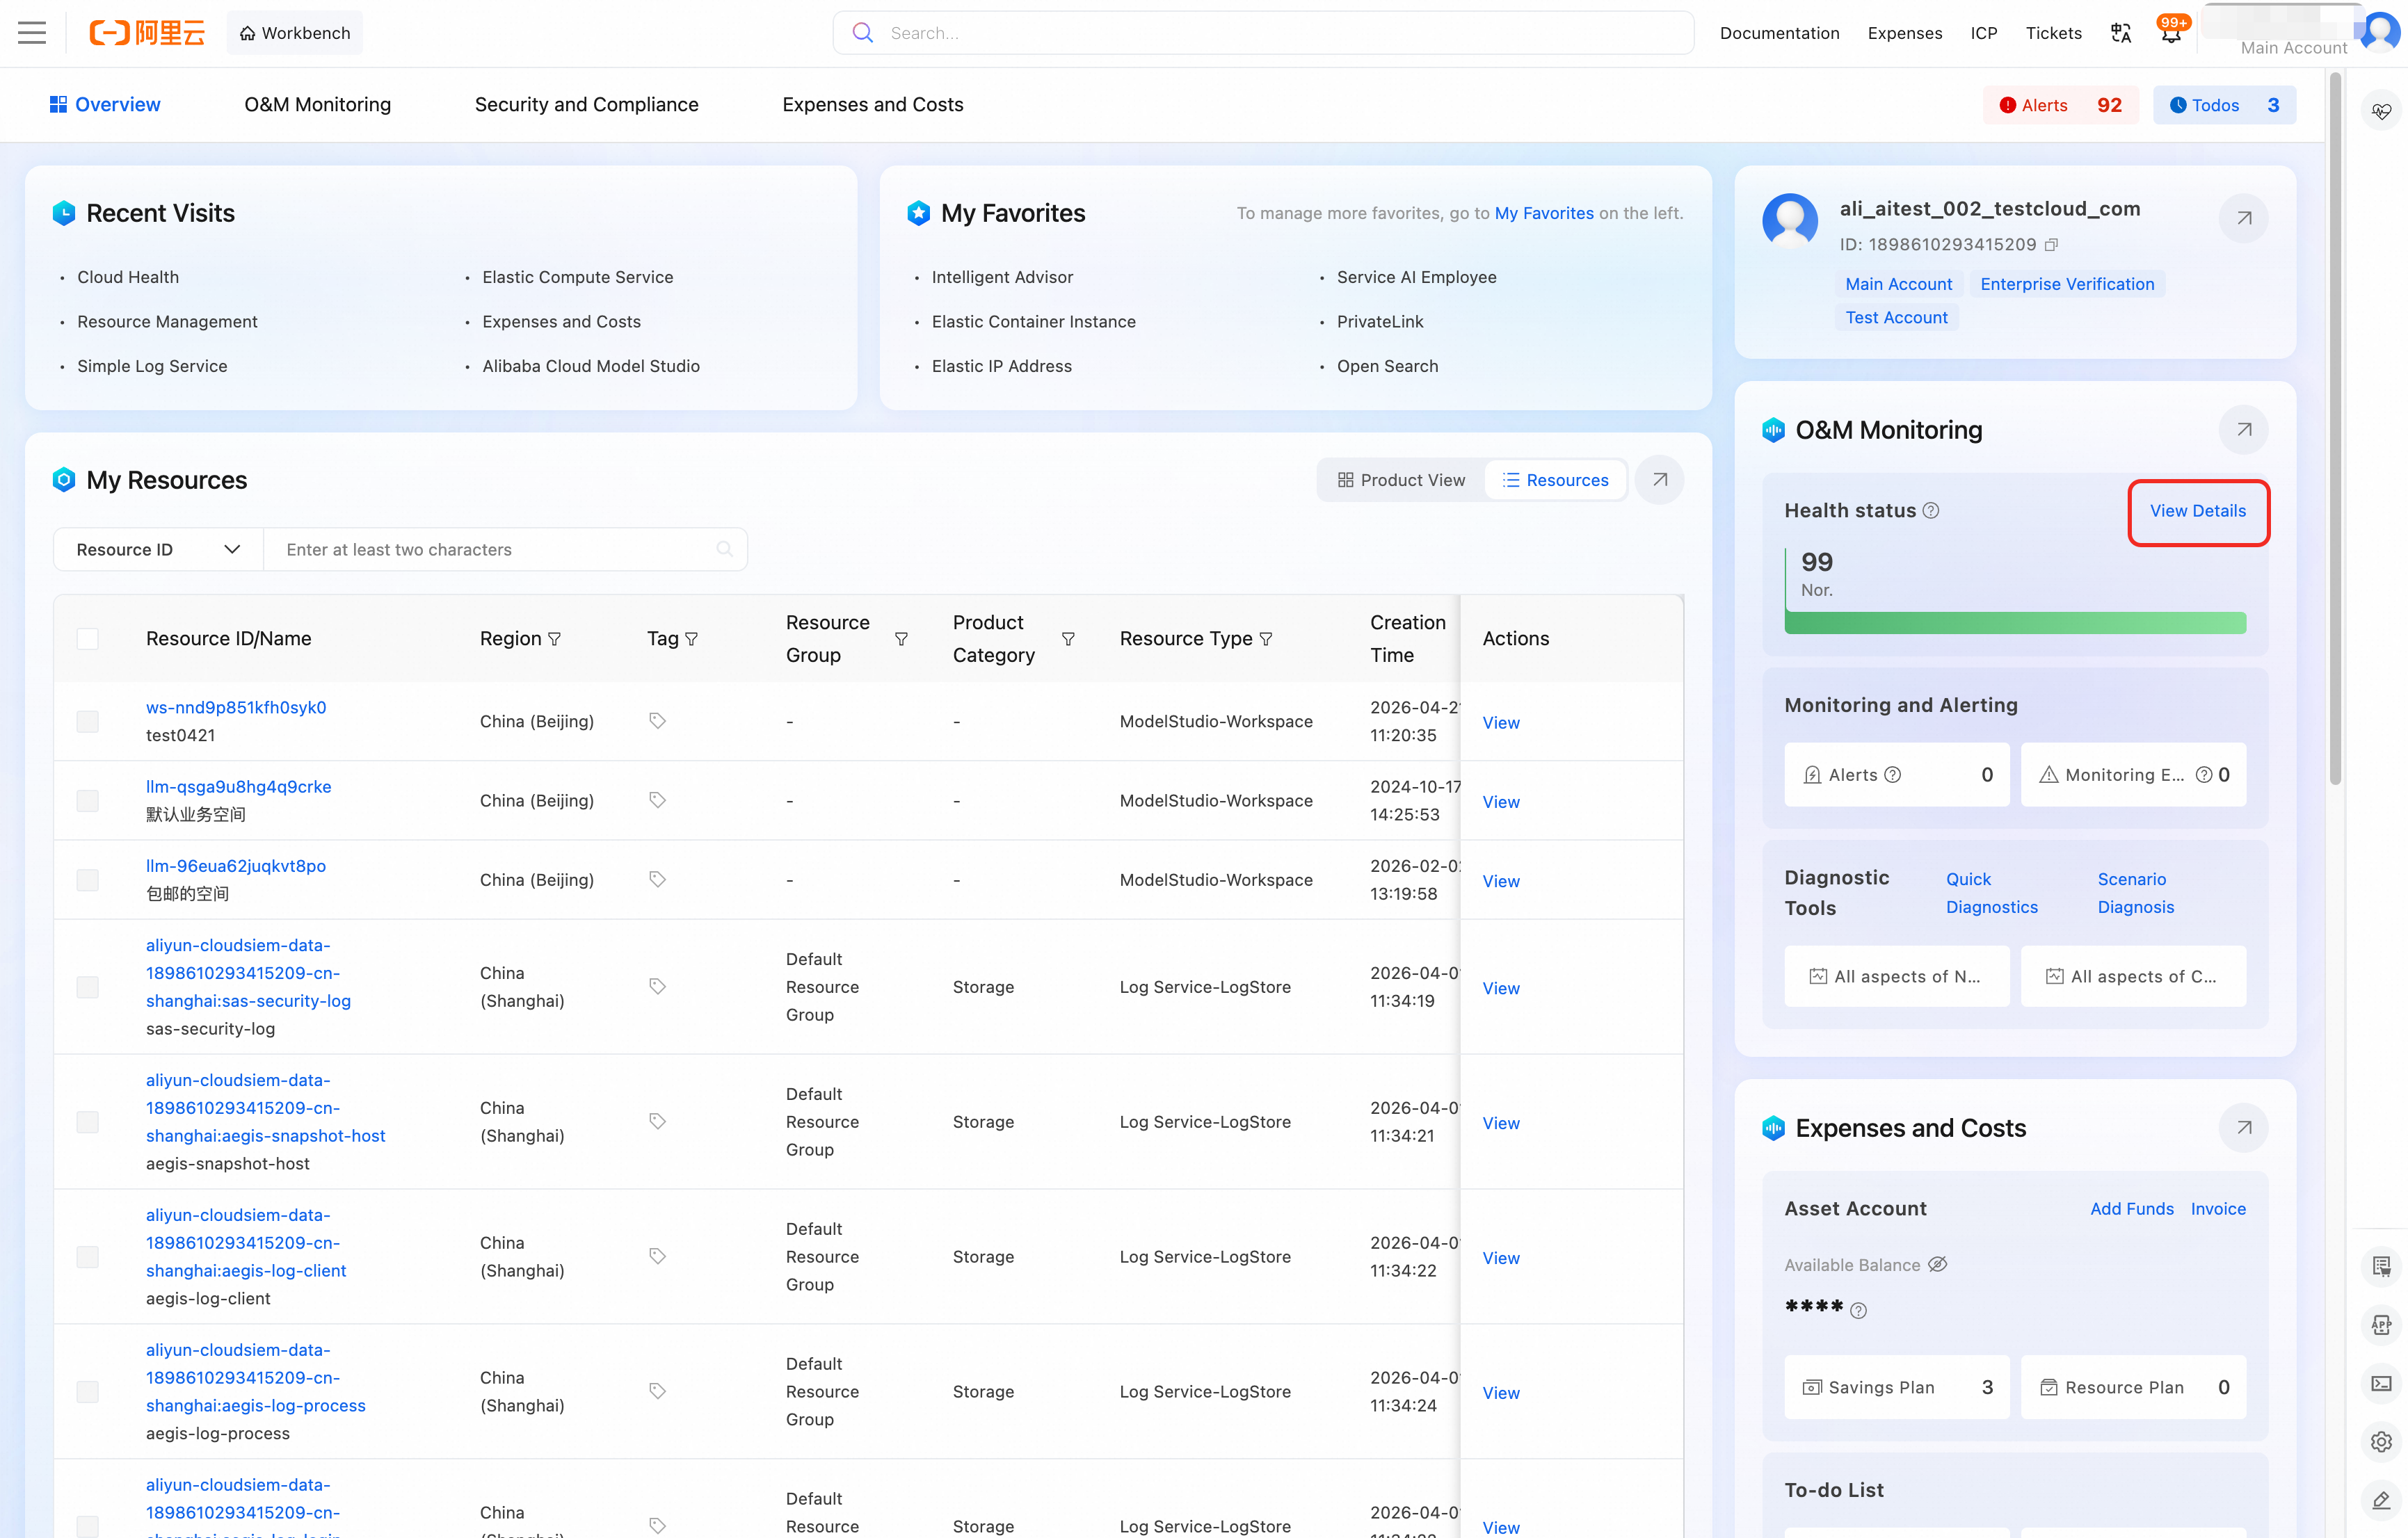Viewport: 2408px width, 1538px height.
Task: Click the page vertical scrollbar
Action: coord(2335,430)
